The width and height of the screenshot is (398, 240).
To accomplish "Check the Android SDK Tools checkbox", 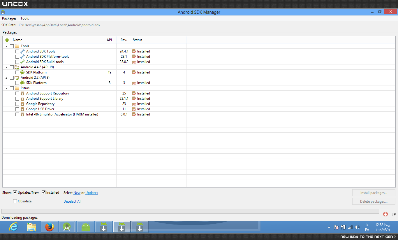I will 17,51.
